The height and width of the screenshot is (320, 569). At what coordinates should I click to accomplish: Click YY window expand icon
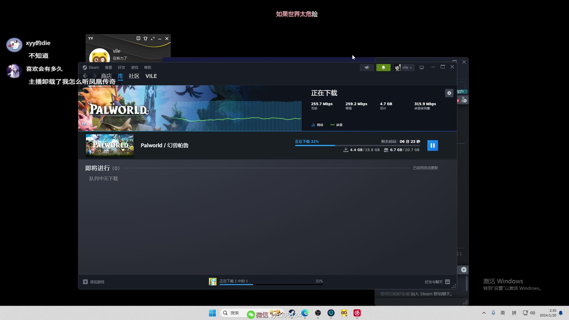[x=153, y=39]
